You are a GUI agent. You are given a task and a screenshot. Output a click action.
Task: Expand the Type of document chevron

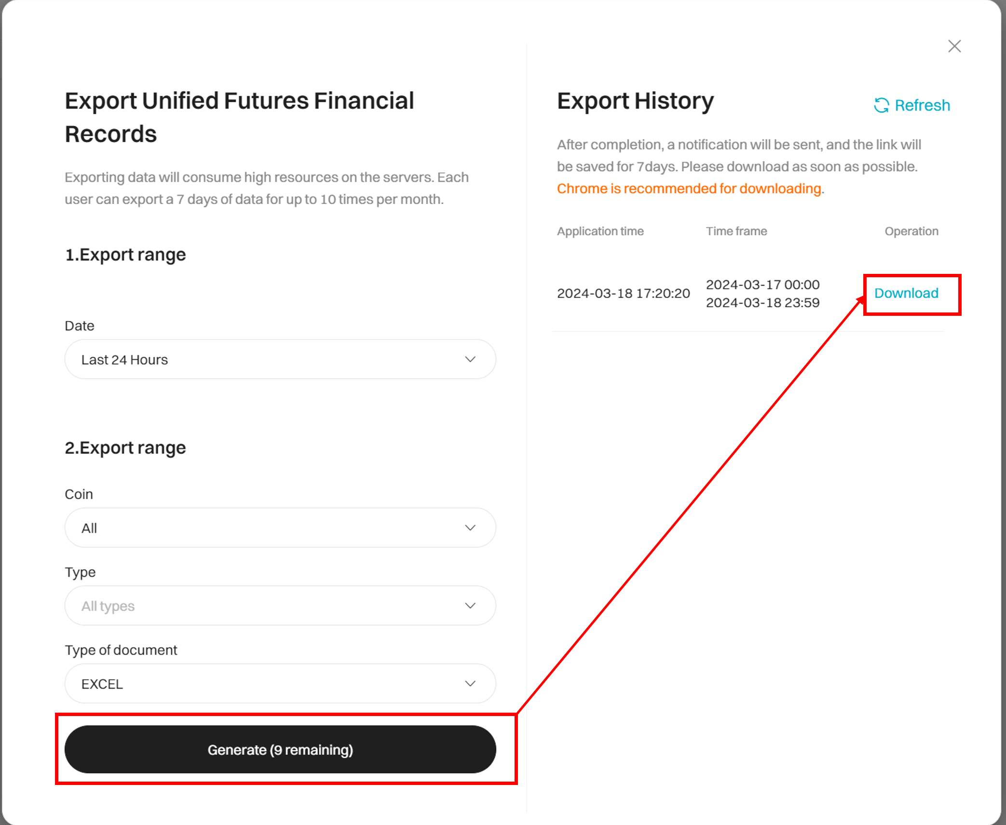[x=471, y=683]
